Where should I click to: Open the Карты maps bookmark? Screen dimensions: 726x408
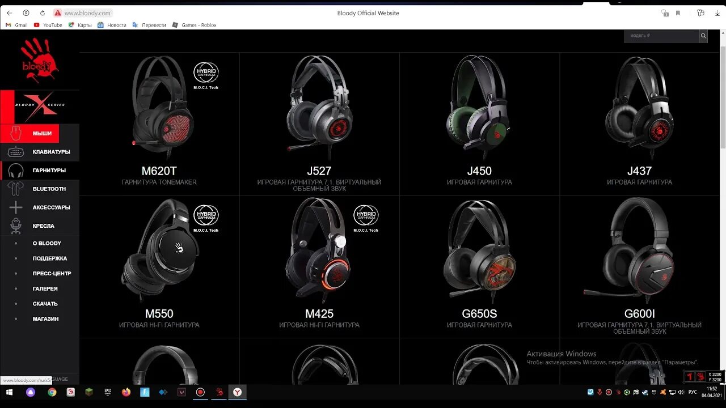[x=80, y=25]
